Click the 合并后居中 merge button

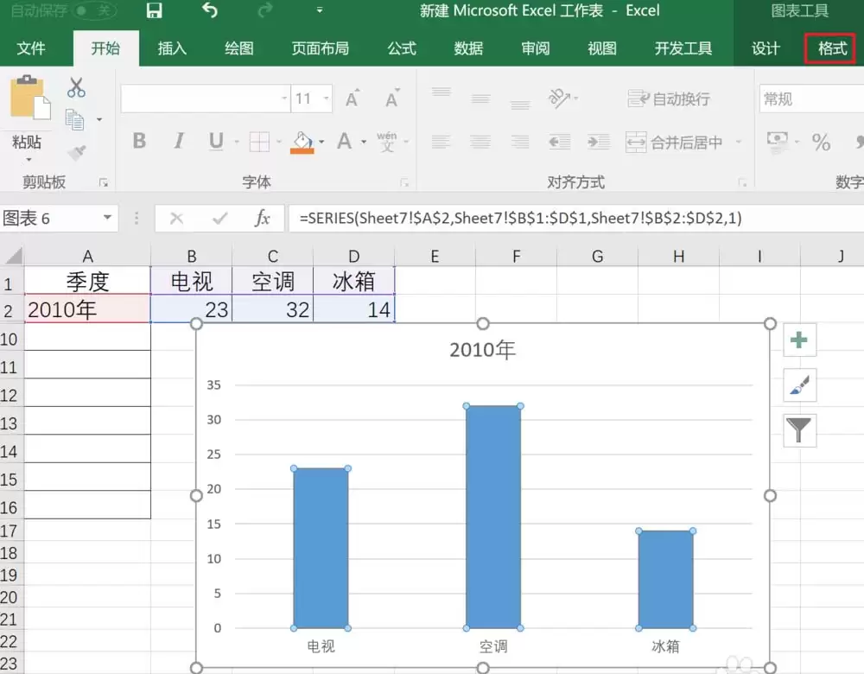675,143
